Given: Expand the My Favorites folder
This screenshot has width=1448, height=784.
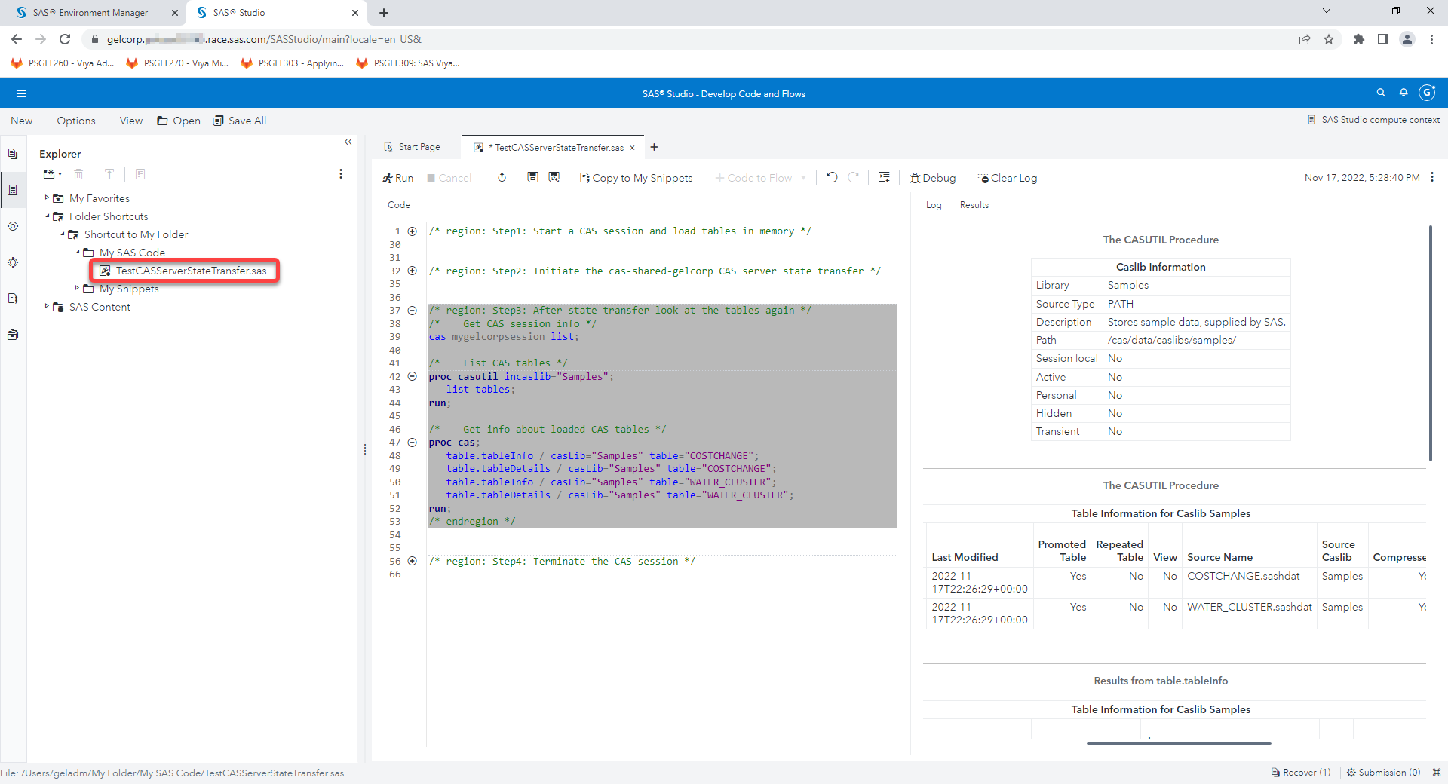Looking at the screenshot, I should coord(47,198).
